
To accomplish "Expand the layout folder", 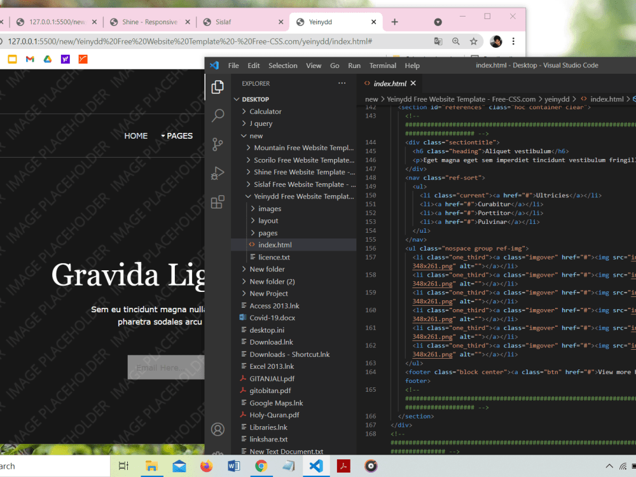I will [252, 221].
